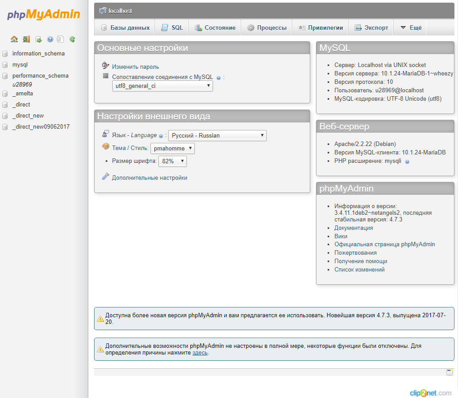Select performance_schema database in sidebar
Screen dimensions: 458x398
click(40, 76)
